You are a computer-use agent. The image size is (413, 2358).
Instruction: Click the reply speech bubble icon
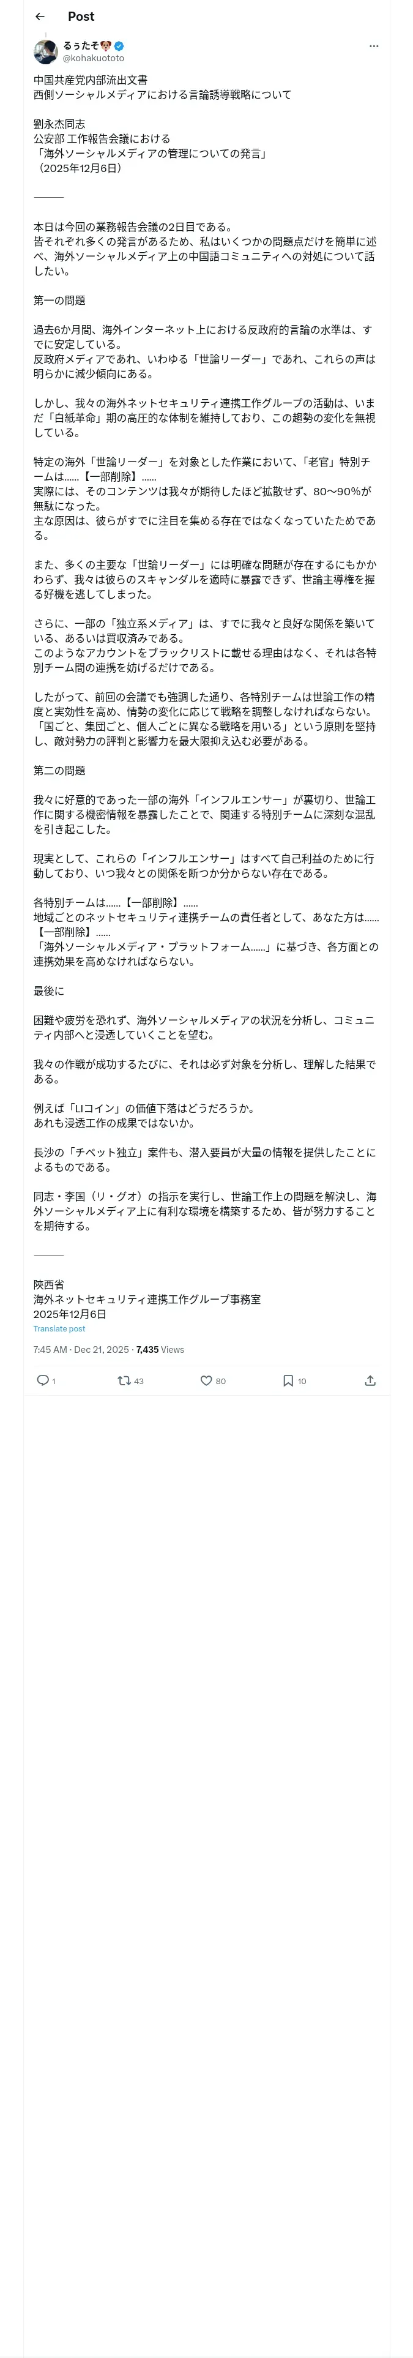coord(42,1379)
